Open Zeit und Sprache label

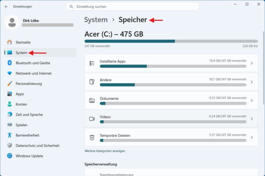tap(29, 115)
